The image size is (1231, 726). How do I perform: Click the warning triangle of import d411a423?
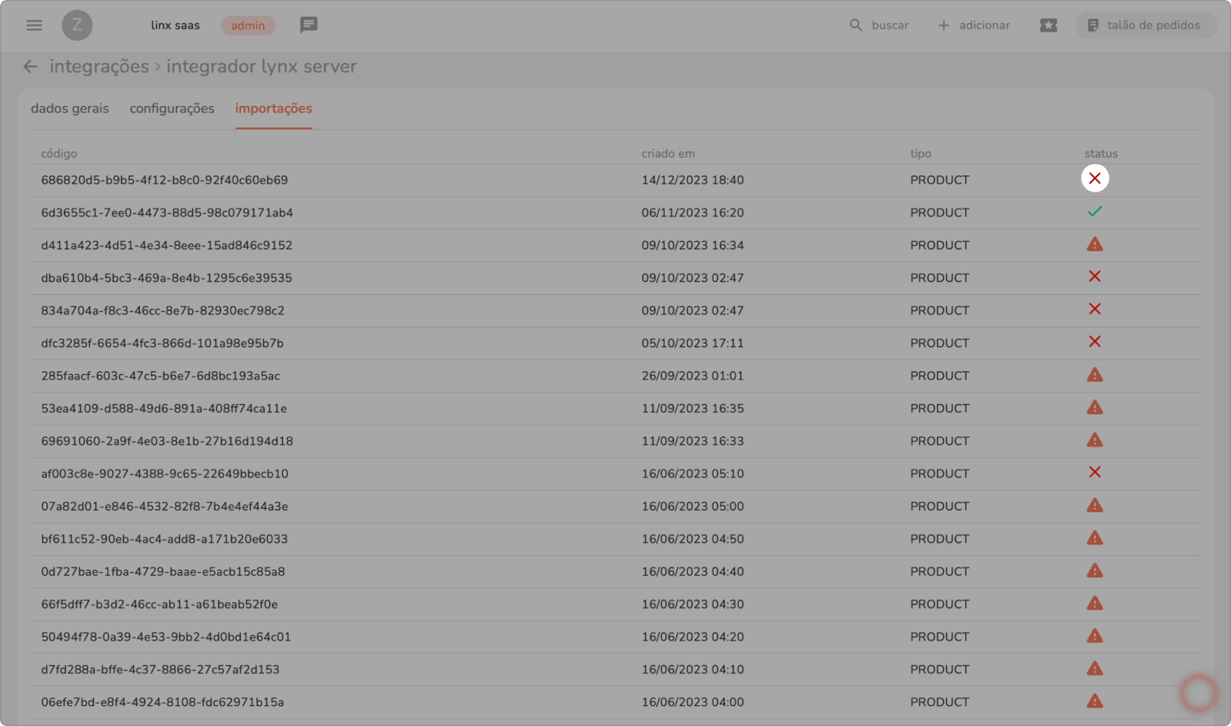click(x=1095, y=245)
